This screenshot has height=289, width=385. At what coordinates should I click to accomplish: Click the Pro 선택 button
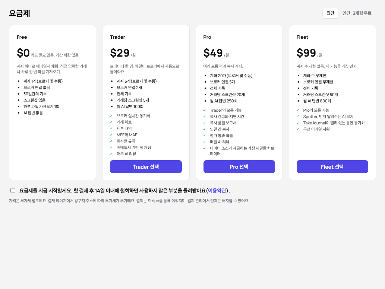(x=239, y=167)
